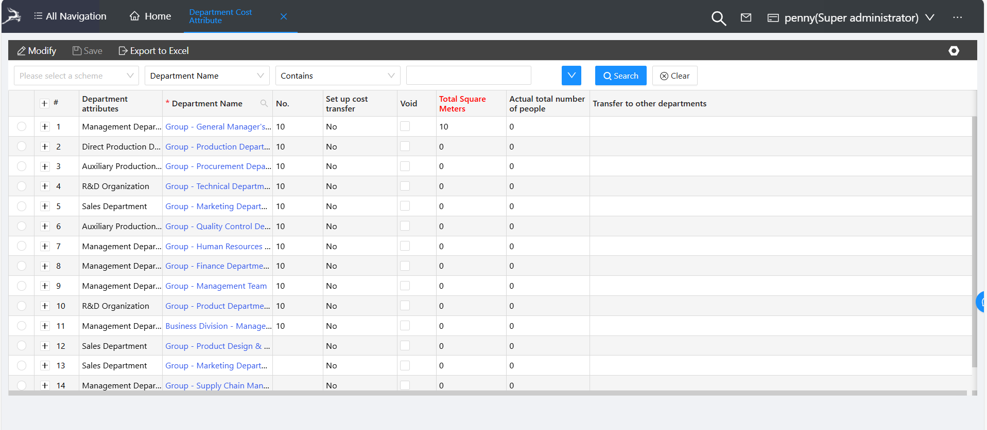Click the global search magnifier icon
Viewport: 987px width, 430px height.
(718, 18)
